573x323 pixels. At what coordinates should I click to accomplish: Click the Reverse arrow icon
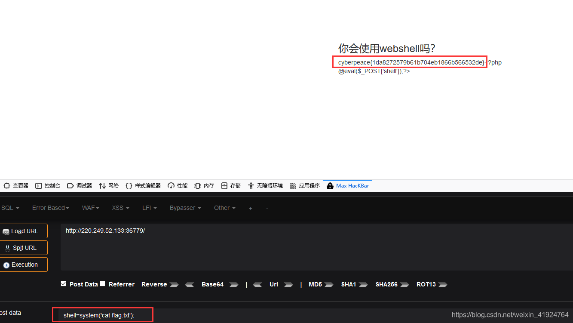click(x=174, y=284)
